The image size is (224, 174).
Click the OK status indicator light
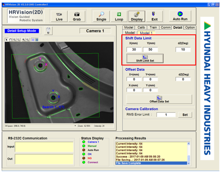click(84, 154)
